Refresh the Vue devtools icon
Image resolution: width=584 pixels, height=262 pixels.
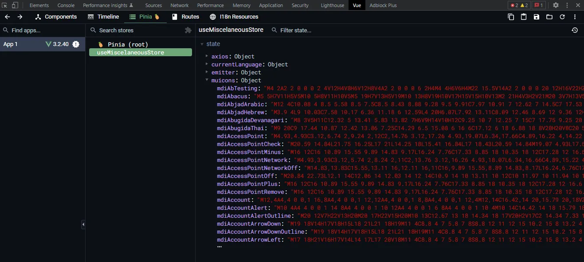[x=562, y=17]
